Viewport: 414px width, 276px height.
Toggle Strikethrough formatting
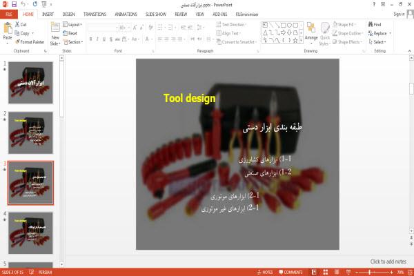(x=117, y=39)
